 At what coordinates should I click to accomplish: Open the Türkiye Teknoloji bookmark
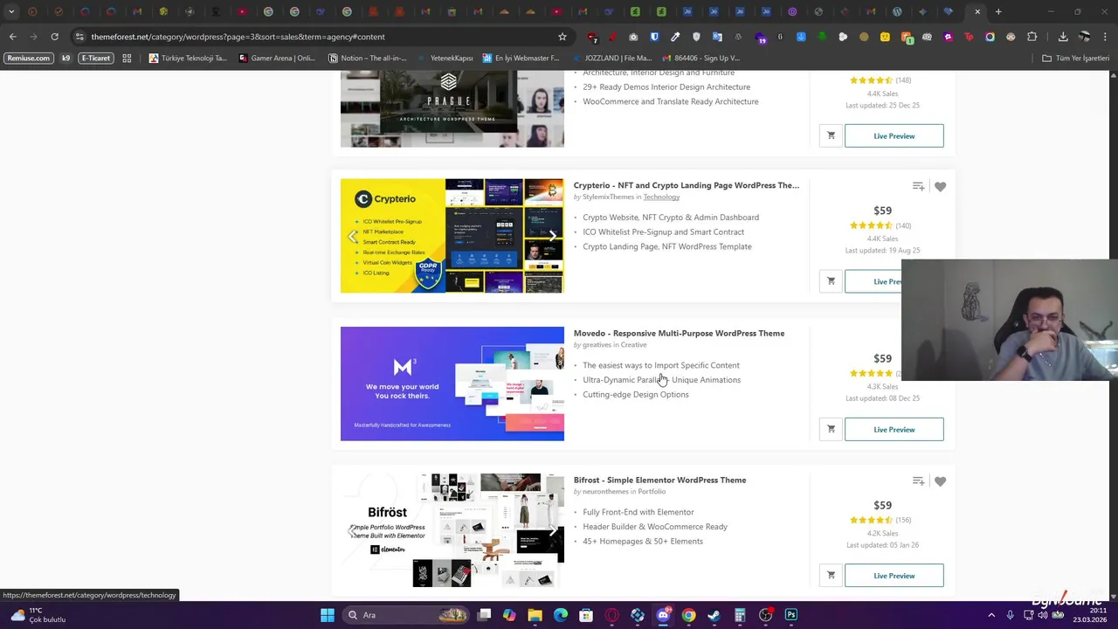(x=188, y=59)
